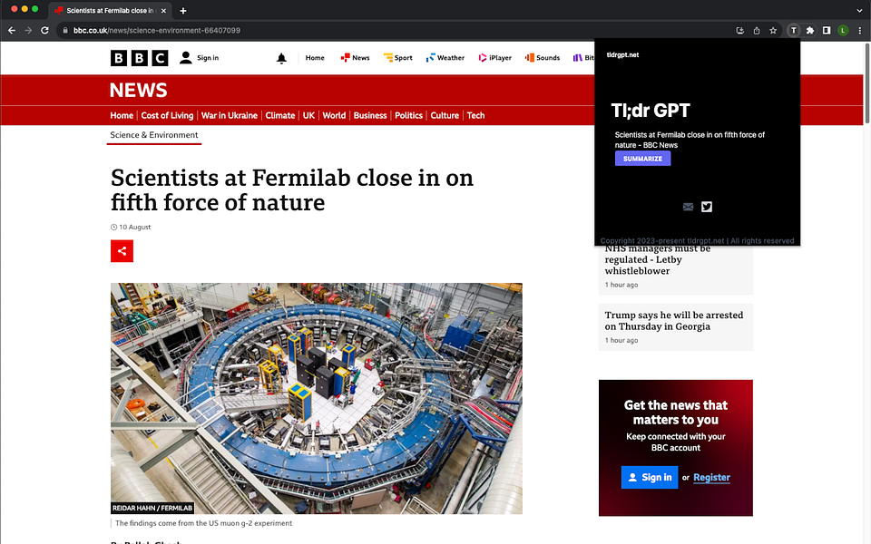Click the browser back arrow

pos(12,31)
